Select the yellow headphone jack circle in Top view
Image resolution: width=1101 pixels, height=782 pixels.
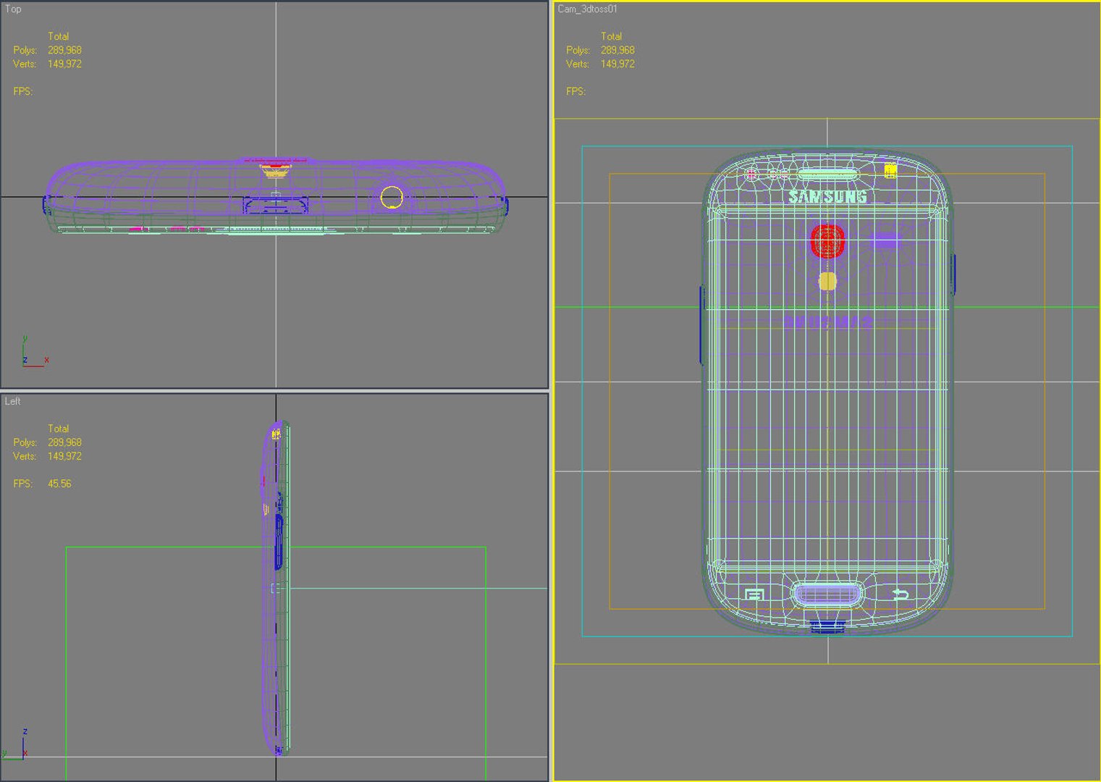pos(392,197)
